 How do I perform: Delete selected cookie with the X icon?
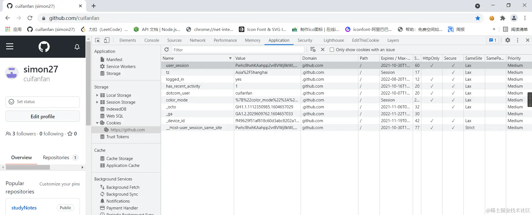(x=323, y=49)
